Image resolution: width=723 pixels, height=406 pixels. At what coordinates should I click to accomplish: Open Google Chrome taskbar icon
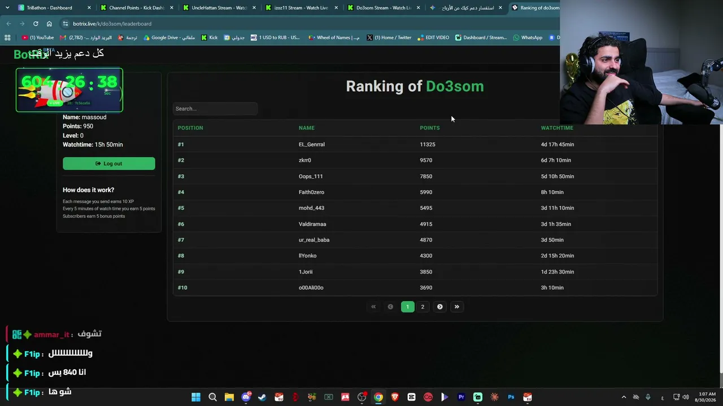tap(378, 398)
